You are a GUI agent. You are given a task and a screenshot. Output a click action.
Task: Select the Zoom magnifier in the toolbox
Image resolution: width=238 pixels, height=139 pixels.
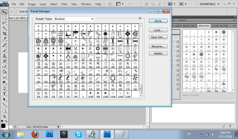point(4,116)
